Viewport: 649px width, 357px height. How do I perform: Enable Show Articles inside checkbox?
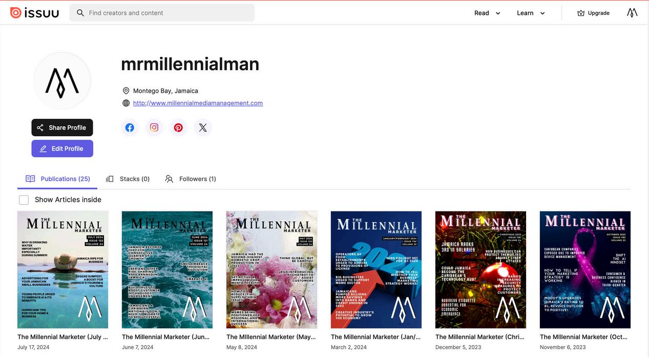pos(24,200)
